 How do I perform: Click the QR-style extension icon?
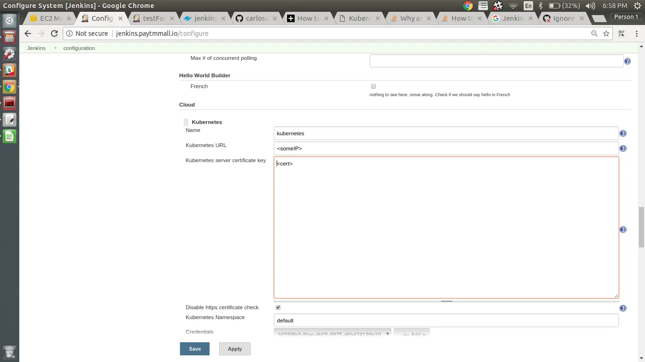(621, 33)
